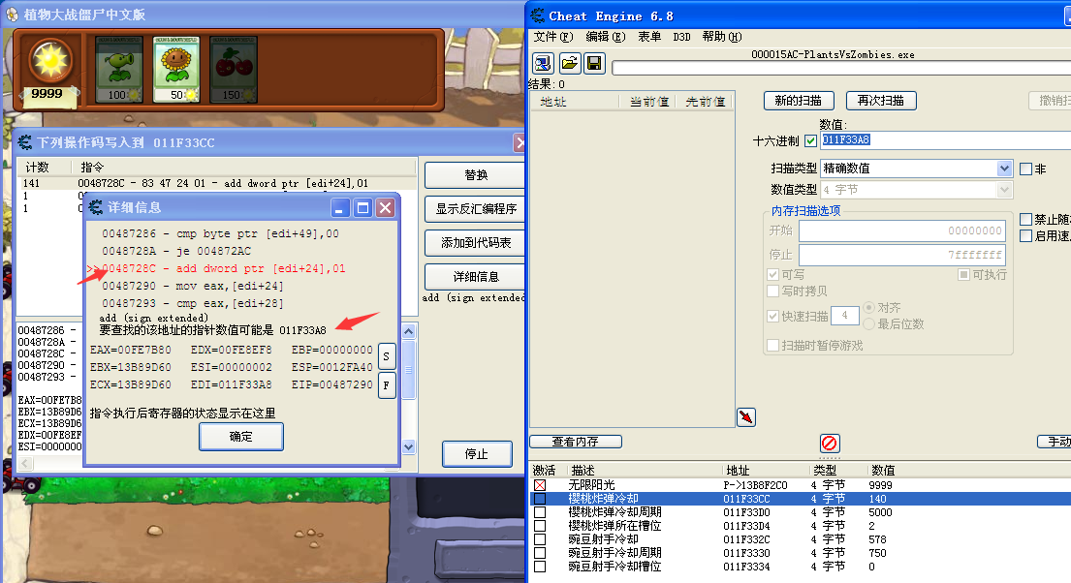Click the 添加到代码表 button
This screenshot has height=583, width=1071.
coord(475,243)
